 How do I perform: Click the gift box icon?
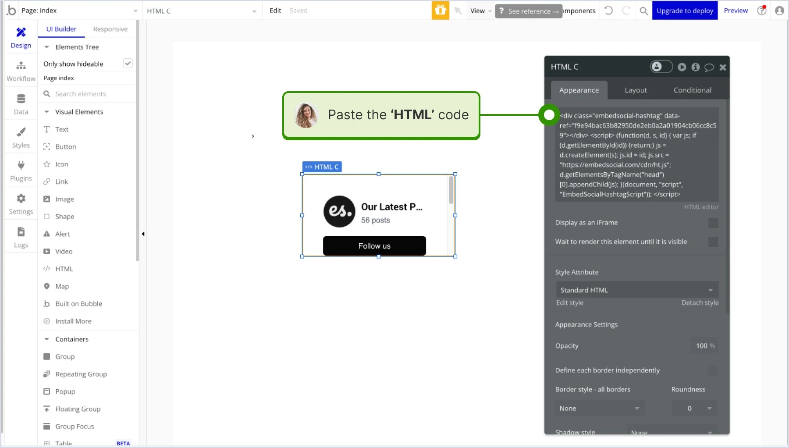[x=440, y=11]
